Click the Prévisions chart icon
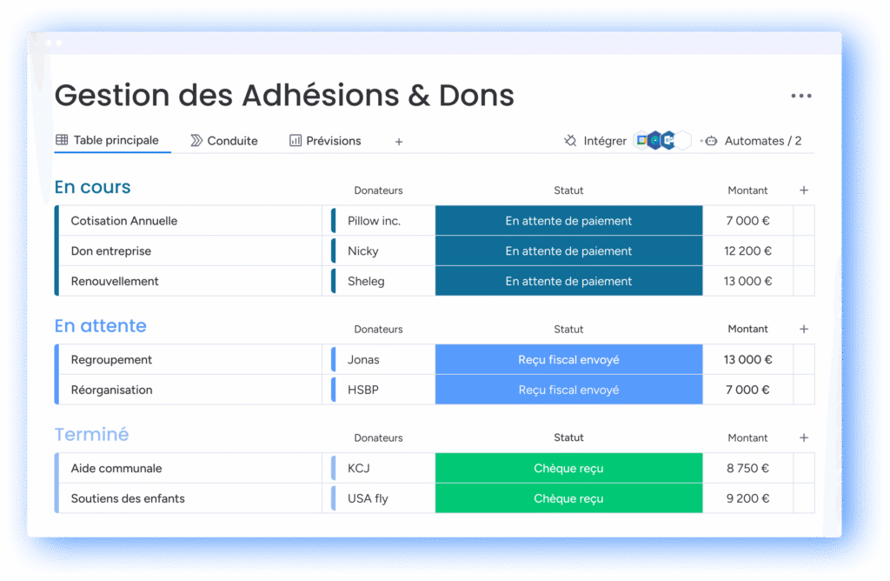The height and width of the screenshot is (581, 890). point(296,140)
